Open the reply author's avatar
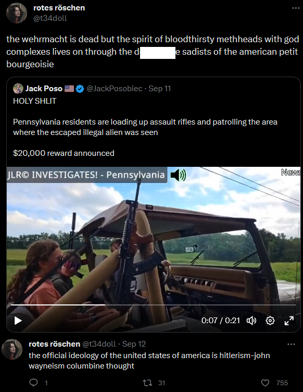This screenshot has height=392, width=303. (12, 349)
